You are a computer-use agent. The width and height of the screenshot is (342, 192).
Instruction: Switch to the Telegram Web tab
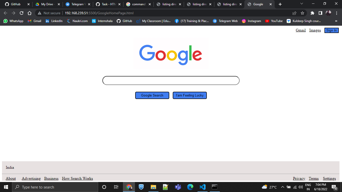coord(78,4)
